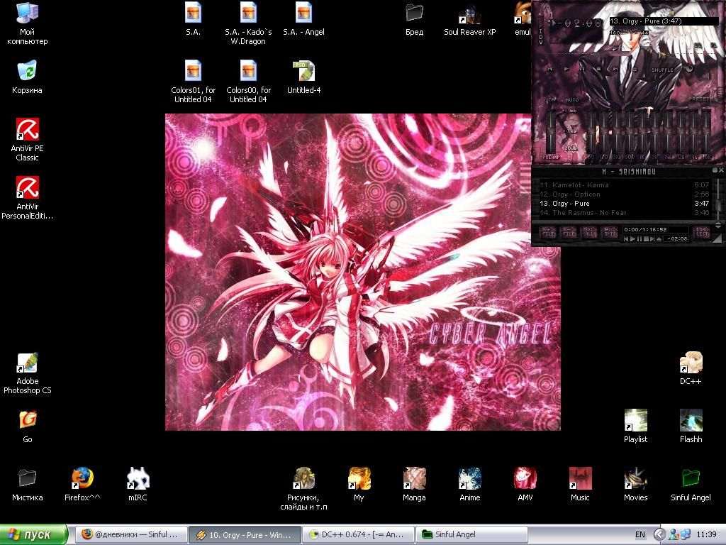Viewport: 726px width, 545px height.
Task: Open the AMV shortcut
Action: 525,485
